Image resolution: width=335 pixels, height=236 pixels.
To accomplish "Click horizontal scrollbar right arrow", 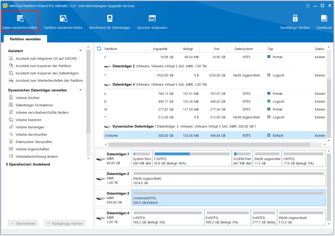I will (x=325, y=145).
